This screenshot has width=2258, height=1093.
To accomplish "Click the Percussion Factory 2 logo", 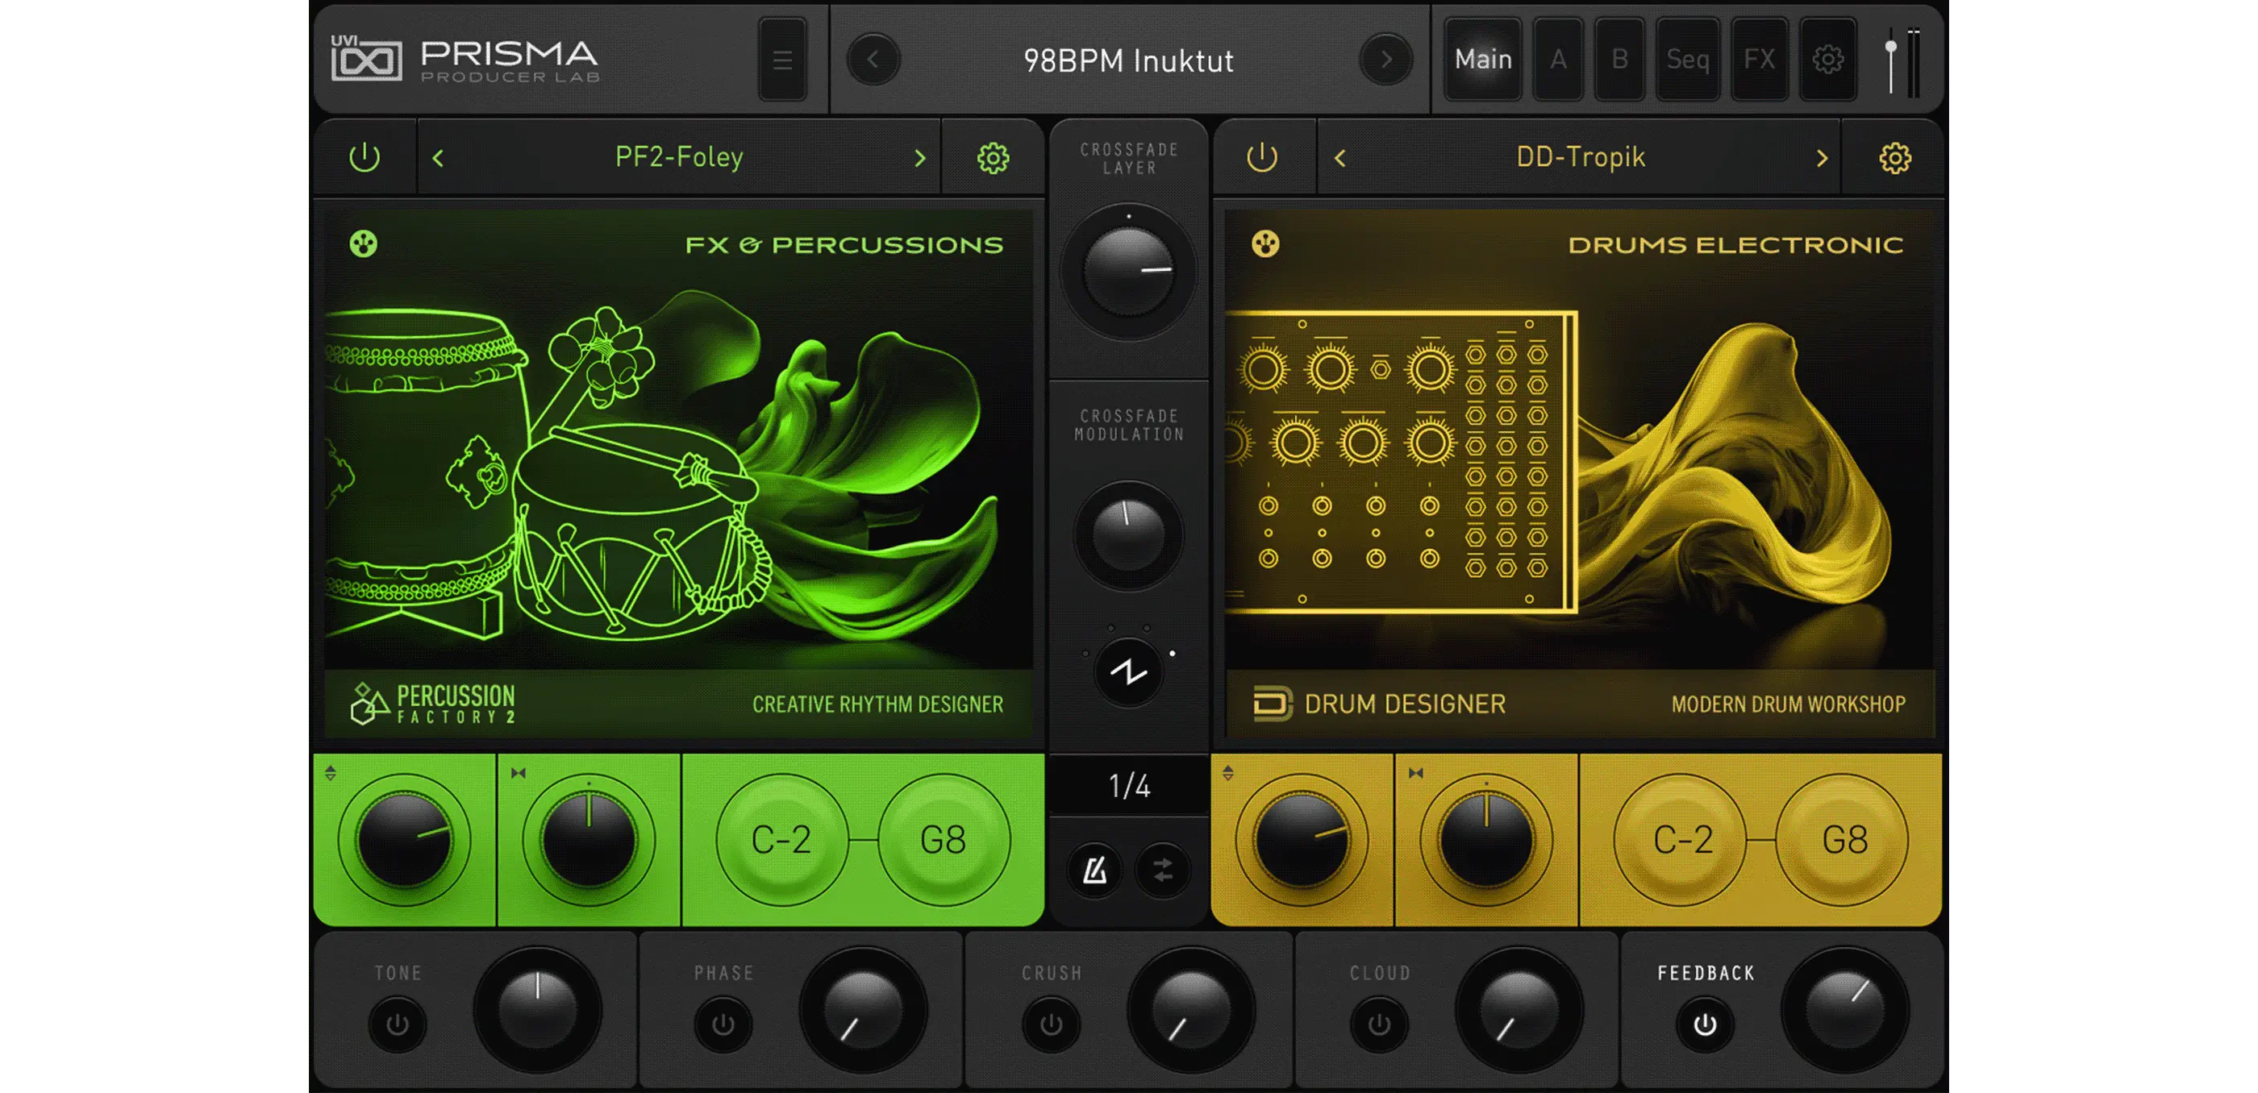I will [432, 703].
